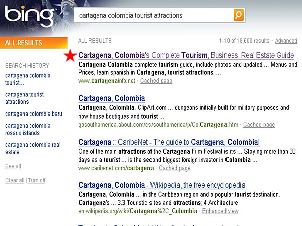Click the orange search magnifier button
The height and width of the screenshot is (226, 302).
tap(239, 15)
